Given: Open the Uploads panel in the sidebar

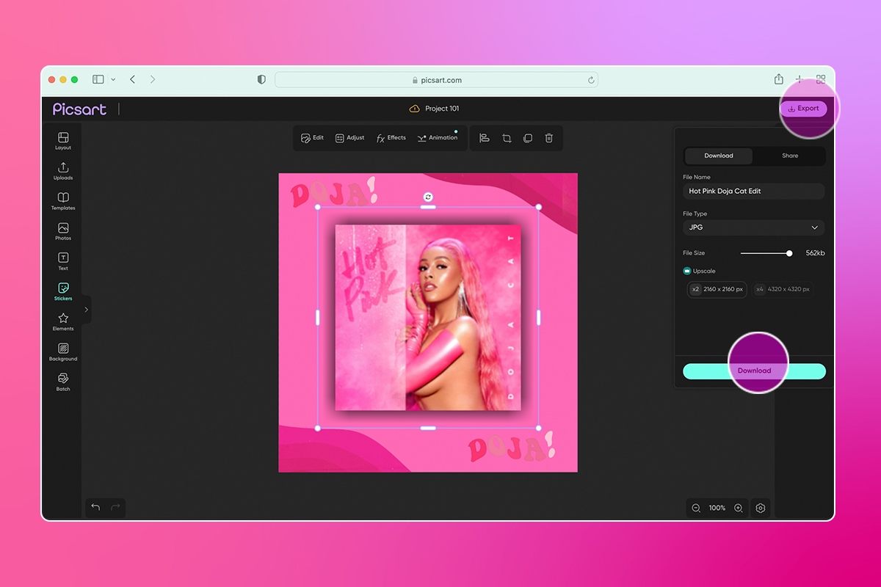Looking at the screenshot, I should [62, 169].
